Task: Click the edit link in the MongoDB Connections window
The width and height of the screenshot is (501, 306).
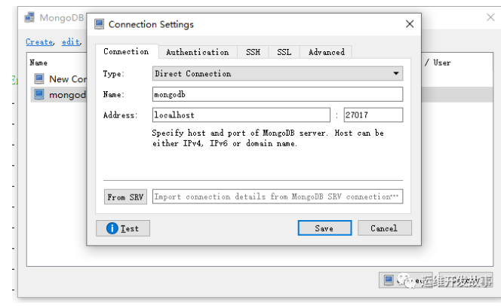Action: pos(71,41)
